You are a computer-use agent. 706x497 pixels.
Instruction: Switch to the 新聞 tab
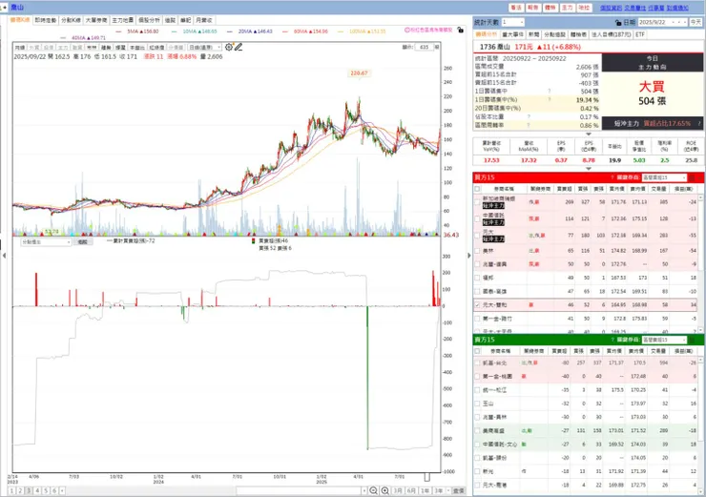click(x=534, y=34)
